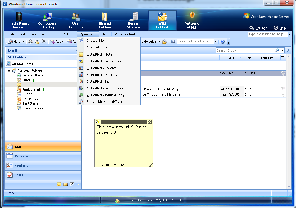Image resolution: width=296 pixels, height=208 pixels.
Task: Select the Mail navigation button
Action: click(x=43, y=147)
